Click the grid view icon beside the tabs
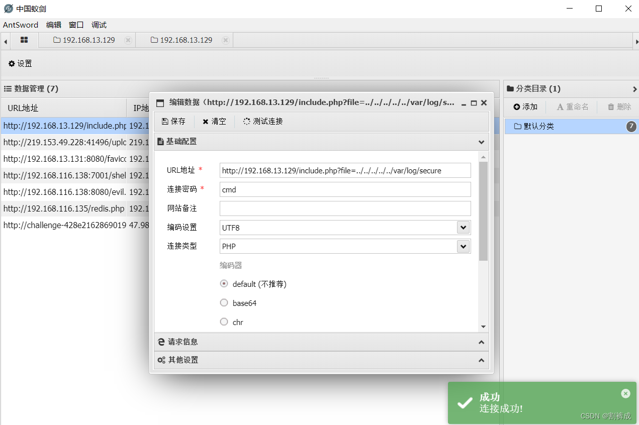The height and width of the screenshot is (425, 639). coord(24,40)
